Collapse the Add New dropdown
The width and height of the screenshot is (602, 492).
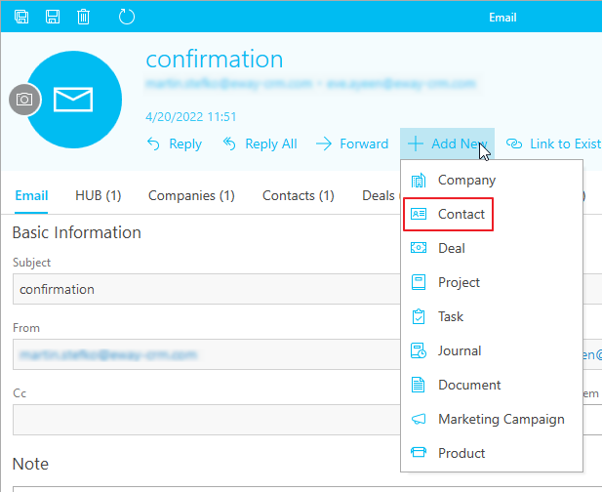click(x=447, y=143)
